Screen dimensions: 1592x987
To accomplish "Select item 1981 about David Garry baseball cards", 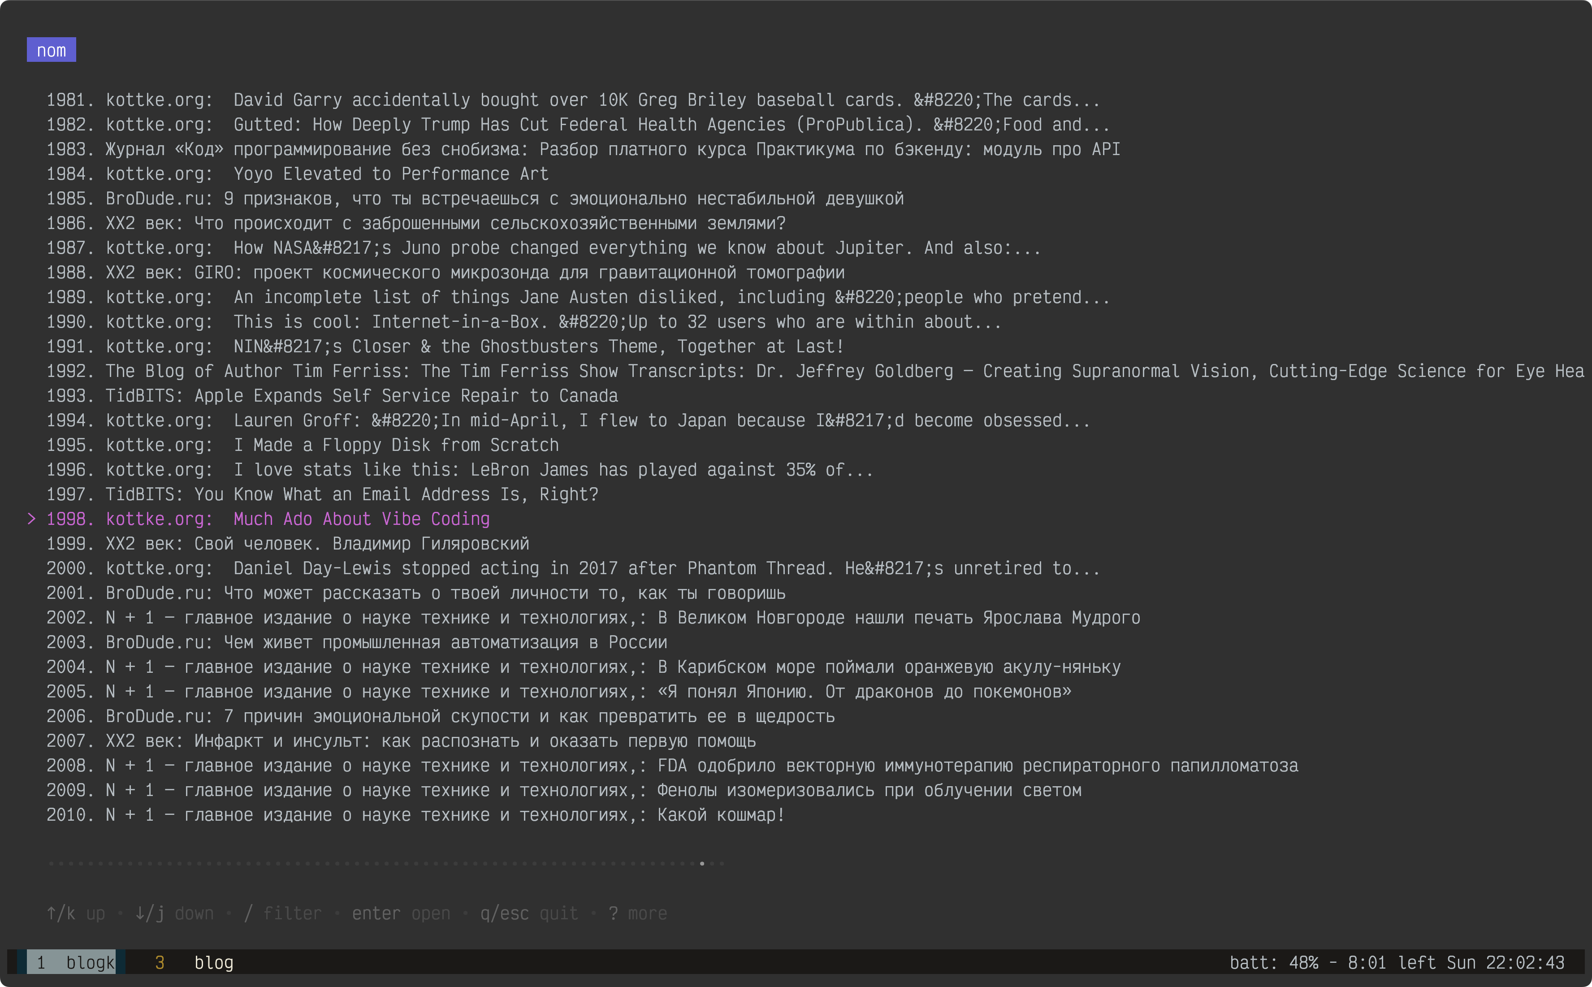I will pos(573,100).
